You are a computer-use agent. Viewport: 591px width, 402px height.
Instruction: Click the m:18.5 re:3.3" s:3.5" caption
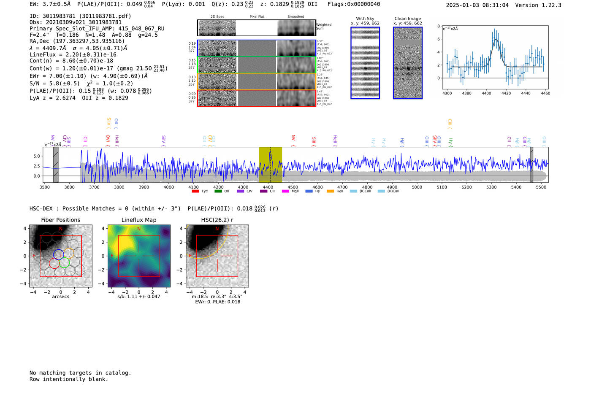point(217,297)
